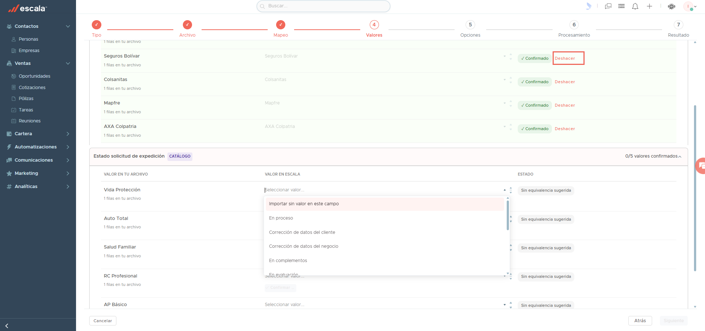Click the Cotizaciones icon
This screenshot has width=705, height=331.
[14, 88]
